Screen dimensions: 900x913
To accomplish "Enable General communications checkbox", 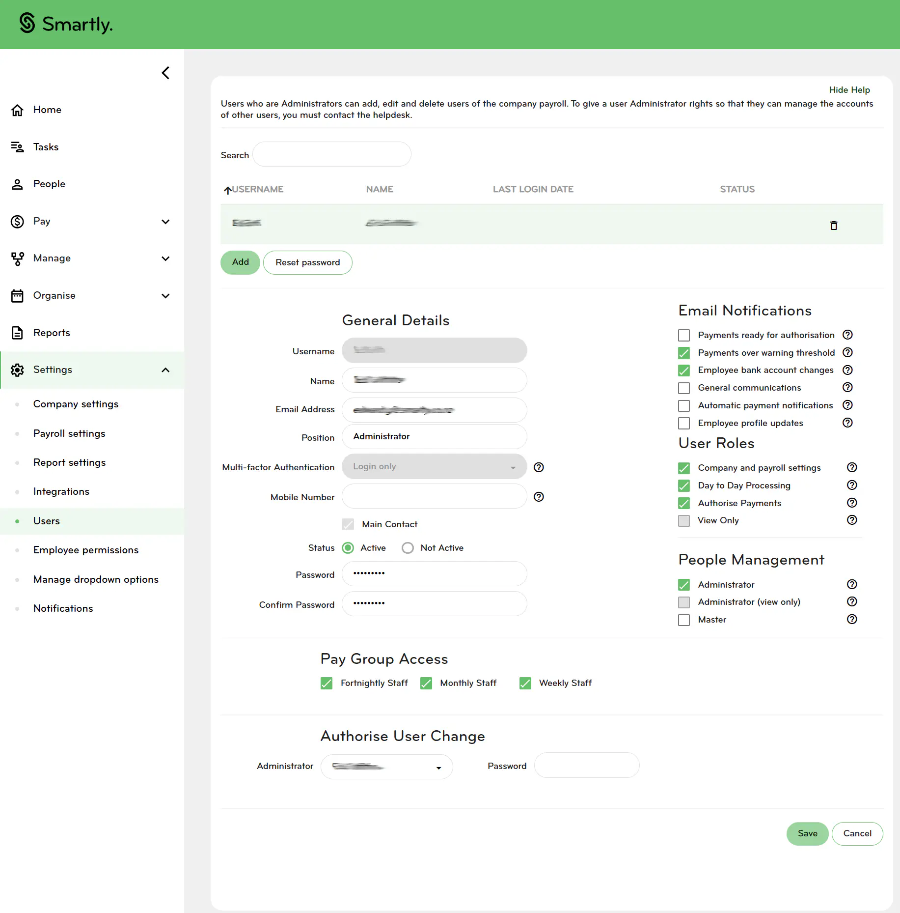I will pos(684,388).
